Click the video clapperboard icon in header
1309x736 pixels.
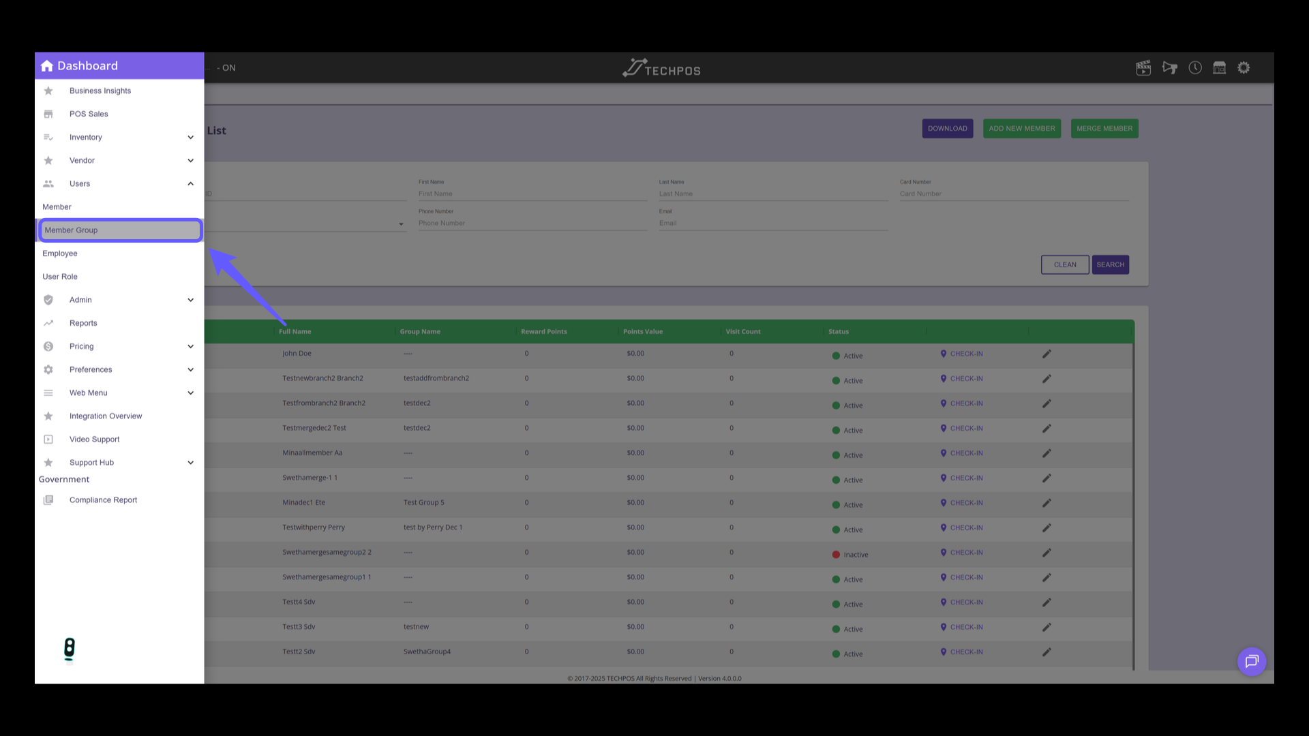(1143, 67)
